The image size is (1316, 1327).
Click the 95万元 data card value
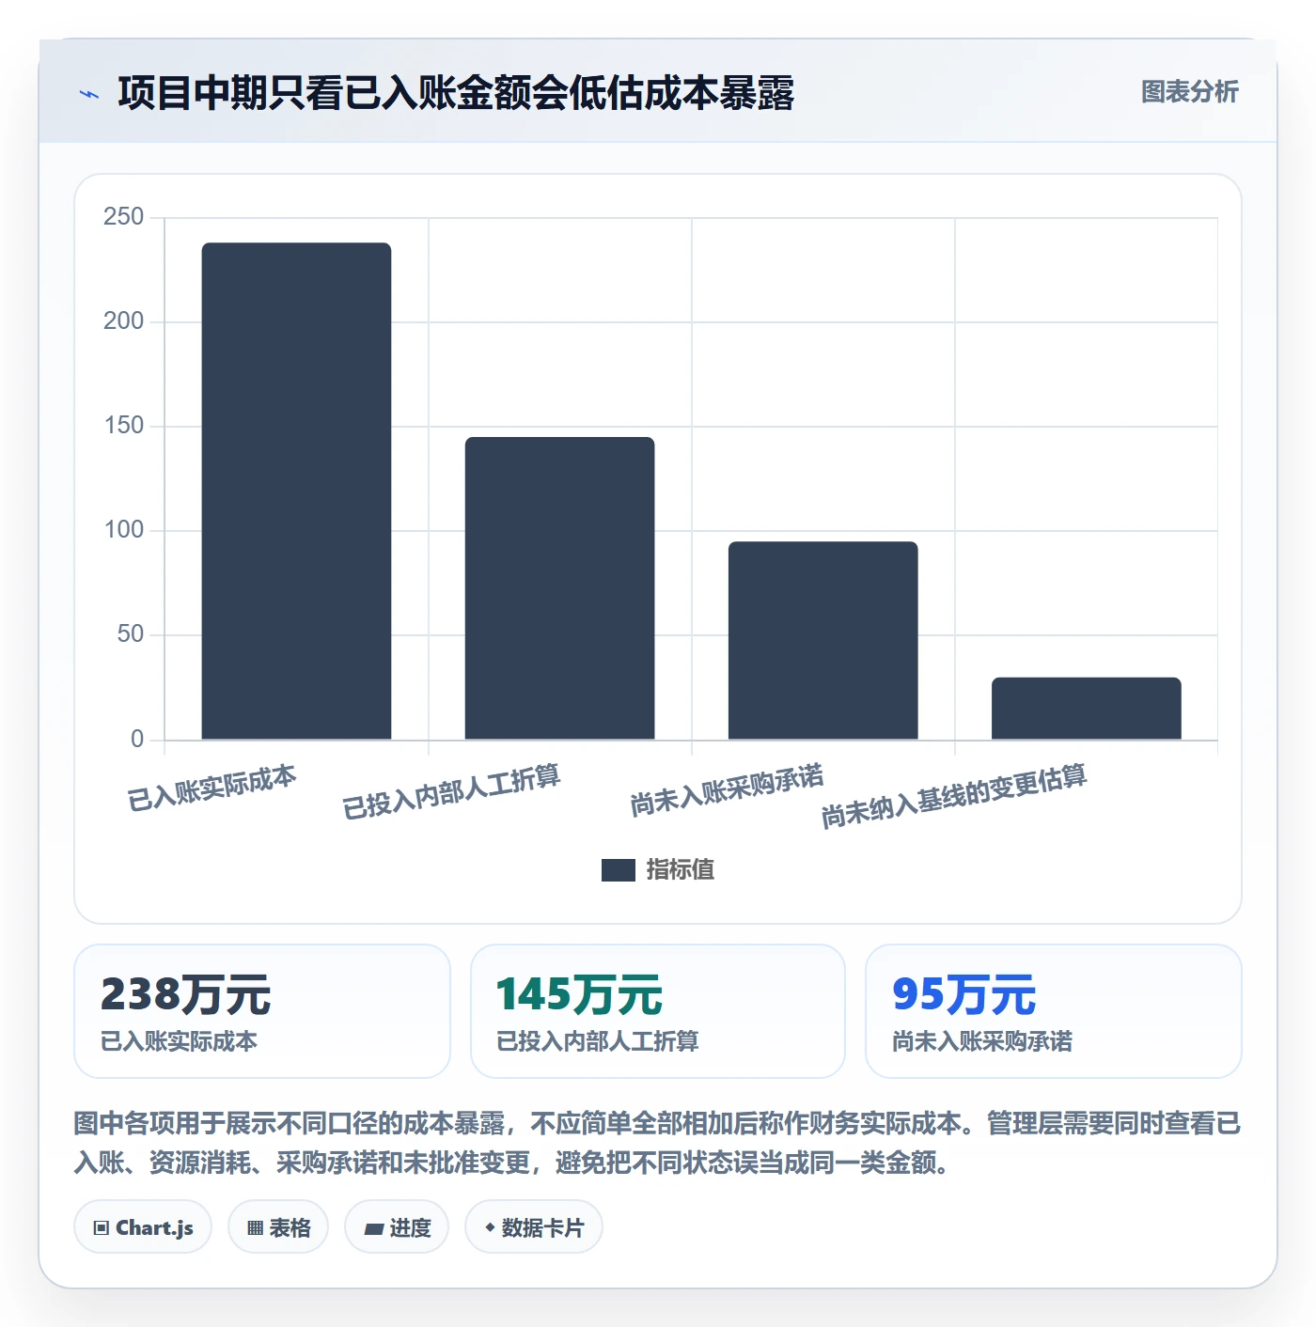964,994
